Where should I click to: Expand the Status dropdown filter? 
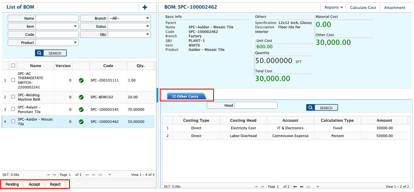pyautogui.click(x=129, y=26)
